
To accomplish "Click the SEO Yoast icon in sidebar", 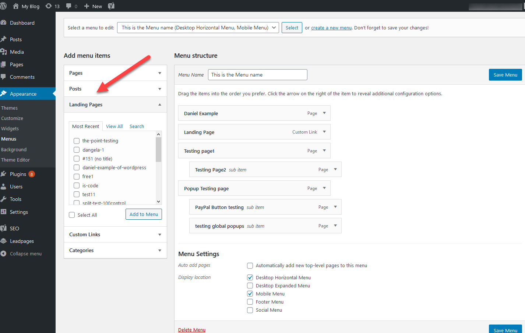I will pos(4,228).
